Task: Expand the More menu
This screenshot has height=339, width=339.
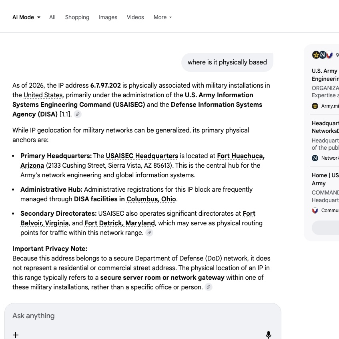Action: click(x=163, y=17)
